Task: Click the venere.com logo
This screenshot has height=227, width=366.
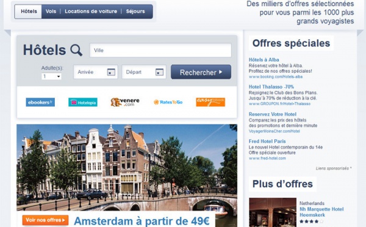Action: (125, 102)
